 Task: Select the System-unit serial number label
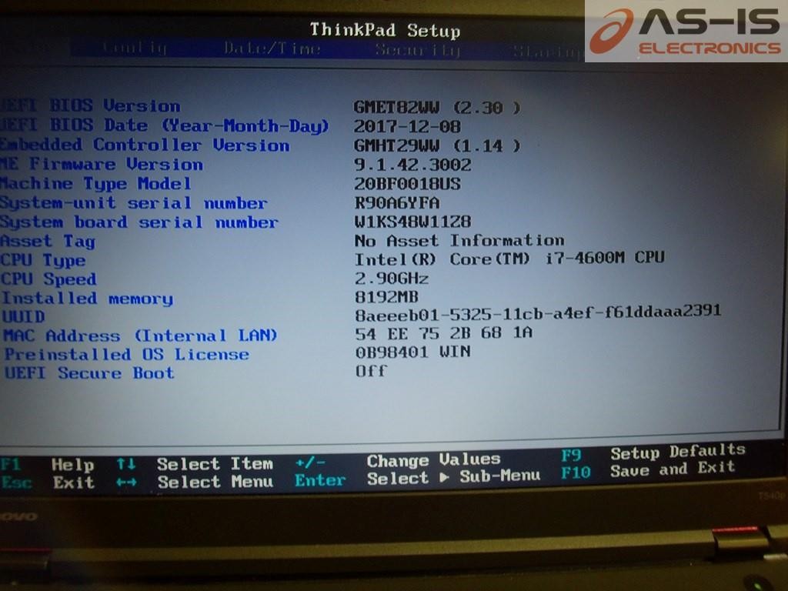coord(133,202)
